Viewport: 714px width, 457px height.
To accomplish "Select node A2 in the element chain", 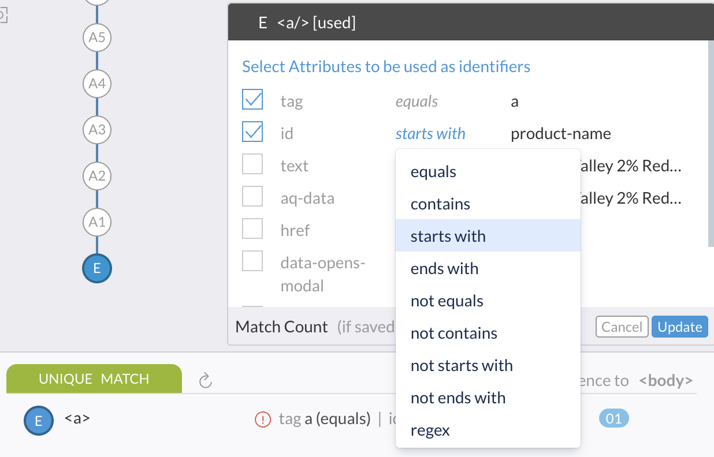I will click(x=96, y=176).
